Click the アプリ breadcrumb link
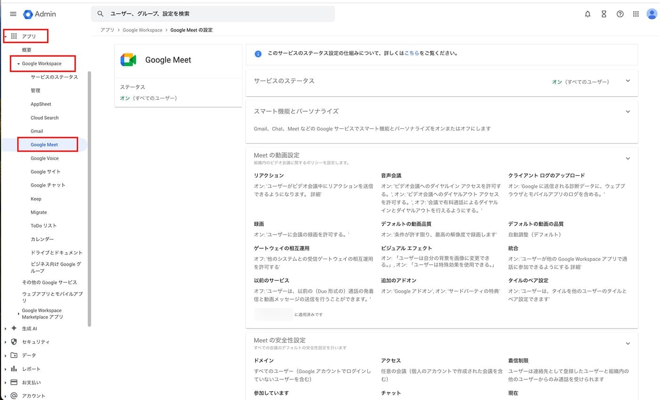The height and width of the screenshot is (400, 660). tap(107, 30)
